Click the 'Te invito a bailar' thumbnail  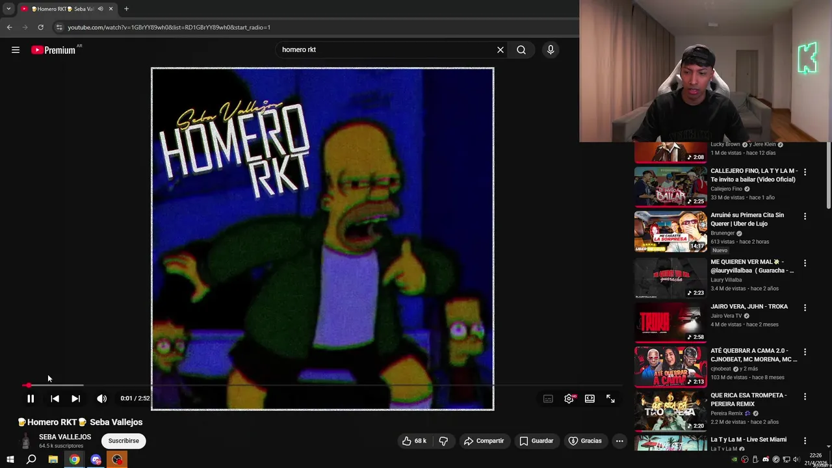[670, 187]
